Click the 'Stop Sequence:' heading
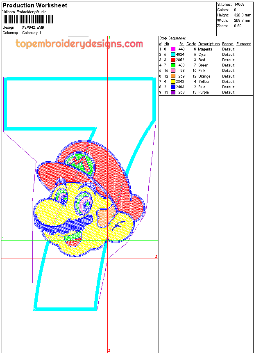 coord(173,38)
